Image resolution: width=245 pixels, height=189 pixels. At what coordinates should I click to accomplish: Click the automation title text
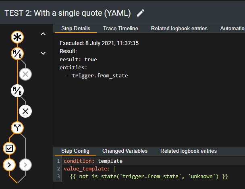pyautogui.click(x=68, y=13)
